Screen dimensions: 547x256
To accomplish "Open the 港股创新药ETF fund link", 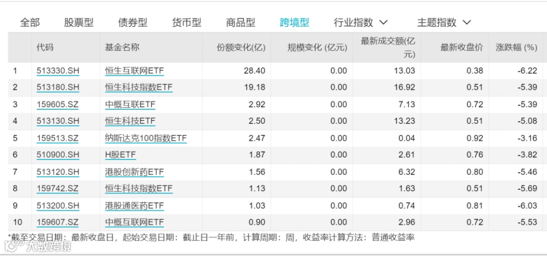I will pyautogui.click(x=134, y=172).
